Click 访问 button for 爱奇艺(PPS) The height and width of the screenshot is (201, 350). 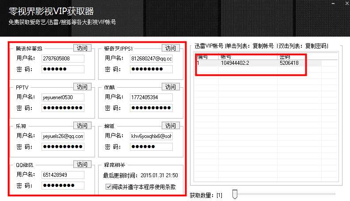[171, 48]
